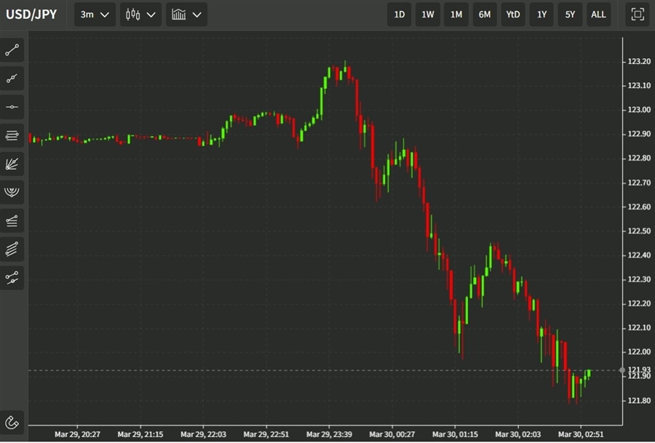
Task: Set chart range to 1D
Action: (x=400, y=15)
